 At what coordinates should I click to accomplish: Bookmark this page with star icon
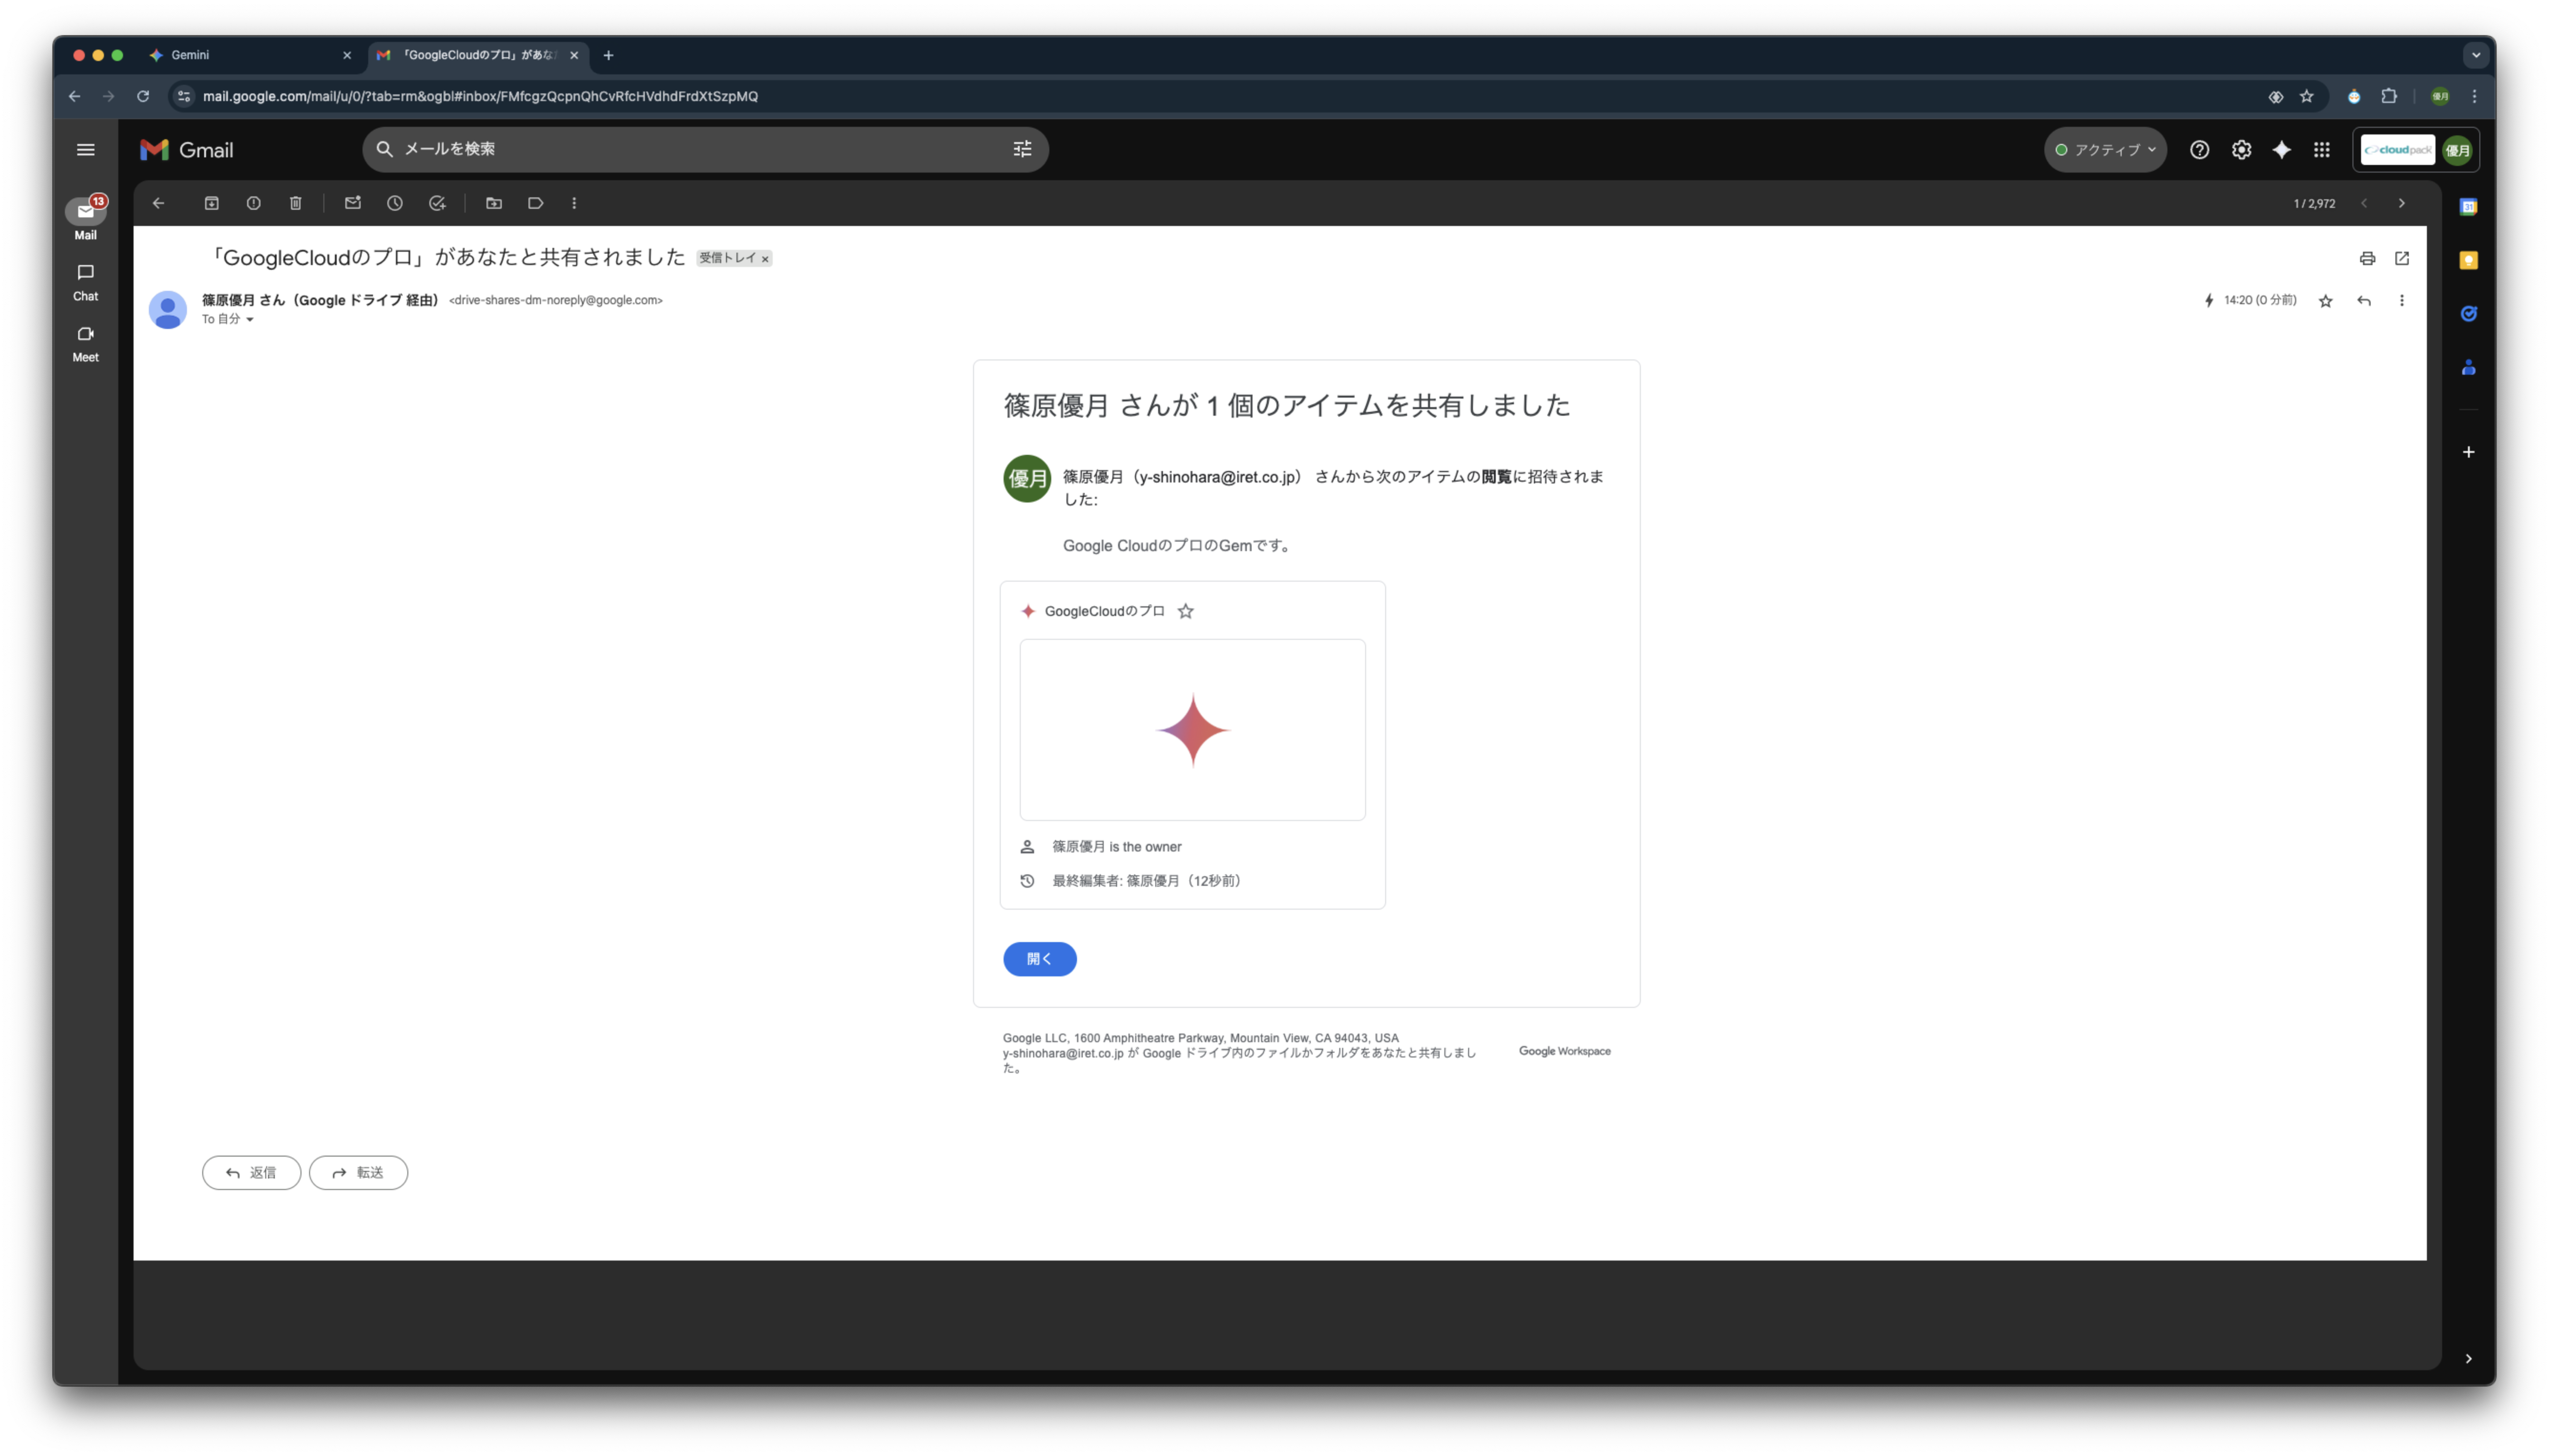[x=2306, y=96]
